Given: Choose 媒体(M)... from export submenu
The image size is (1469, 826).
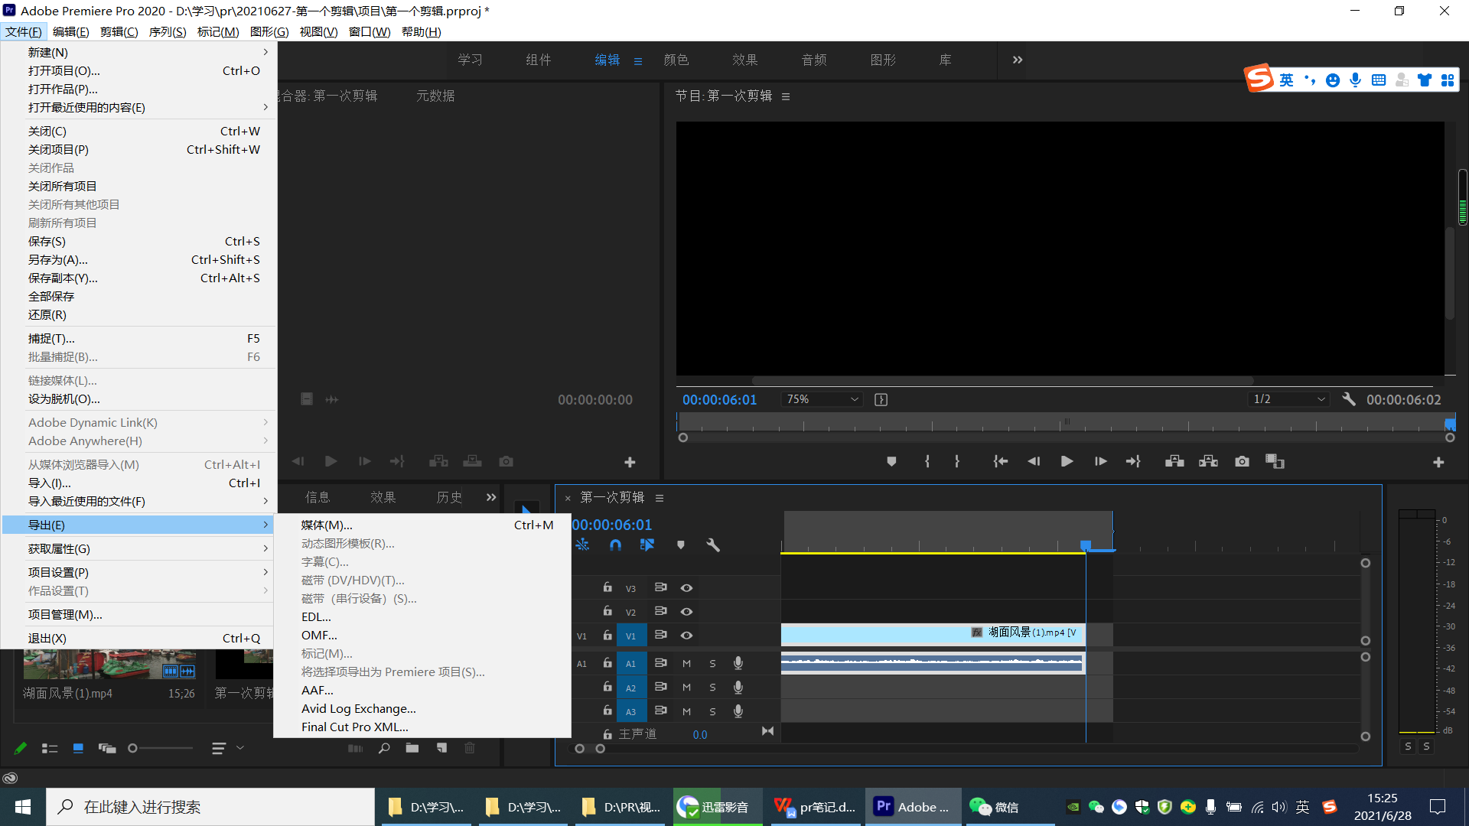Looking at the screenshot, I should 422,525.
